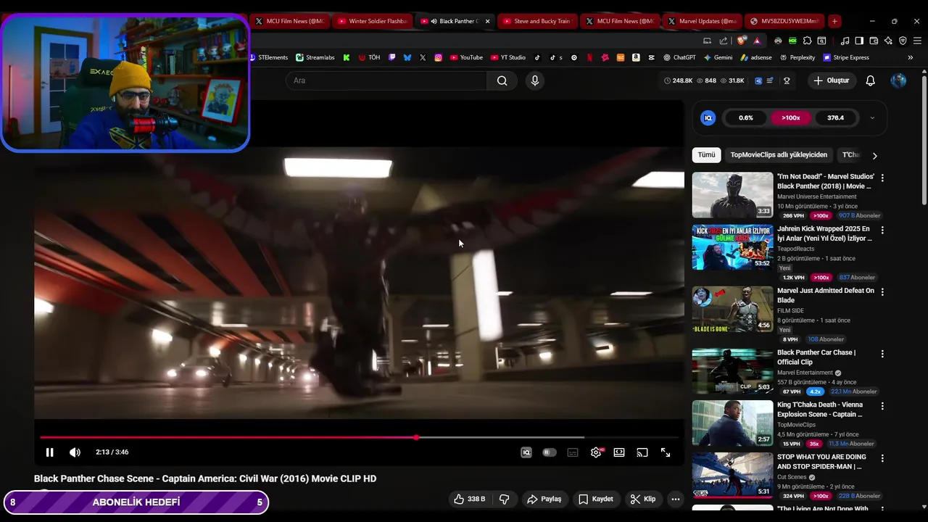The width and height of the screenshot is (928, 522).
Task: Open 'King T'Chaka Death' video title
Action: 820,410
